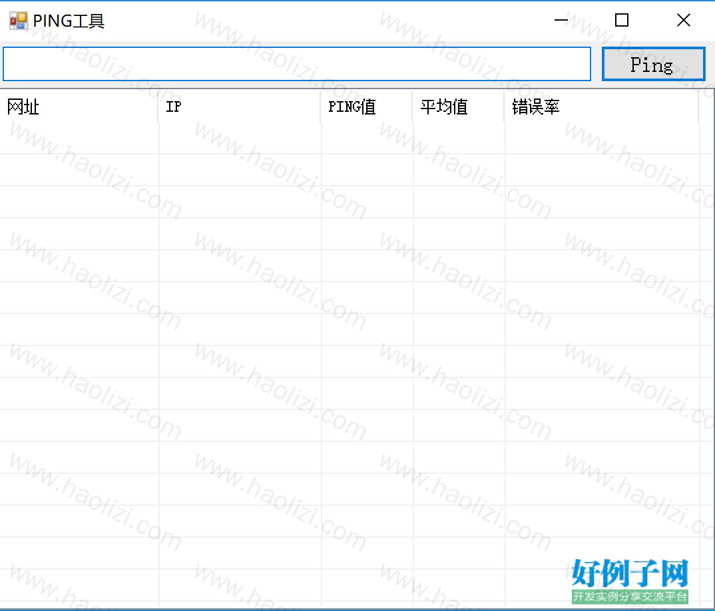Image resolution: width=715 pixels, height=611 pixels.
Task: Select the 错误率 column header
Action: click(x=601, y=106)
